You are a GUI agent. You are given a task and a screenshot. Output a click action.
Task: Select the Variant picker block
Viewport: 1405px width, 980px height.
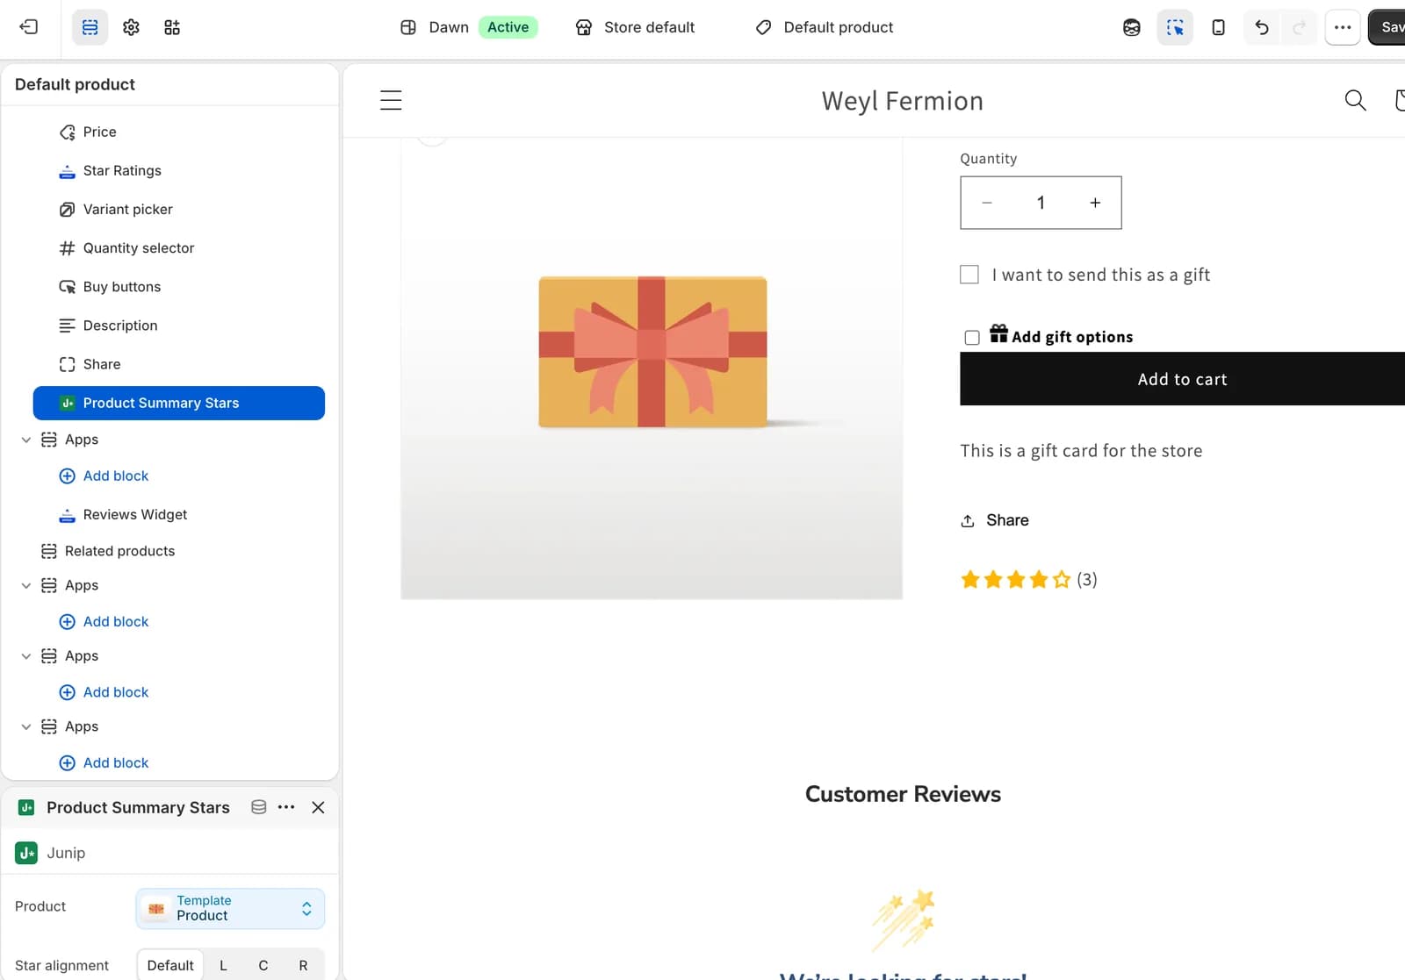click(x=178, y=209)
